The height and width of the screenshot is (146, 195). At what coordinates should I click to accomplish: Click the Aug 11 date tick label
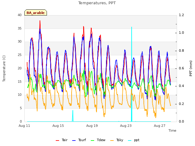click(x=24, y=126)
